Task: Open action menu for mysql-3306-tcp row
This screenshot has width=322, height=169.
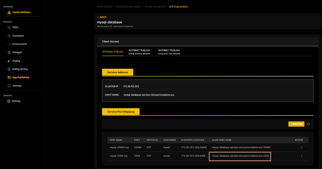Action: point(301,156)
